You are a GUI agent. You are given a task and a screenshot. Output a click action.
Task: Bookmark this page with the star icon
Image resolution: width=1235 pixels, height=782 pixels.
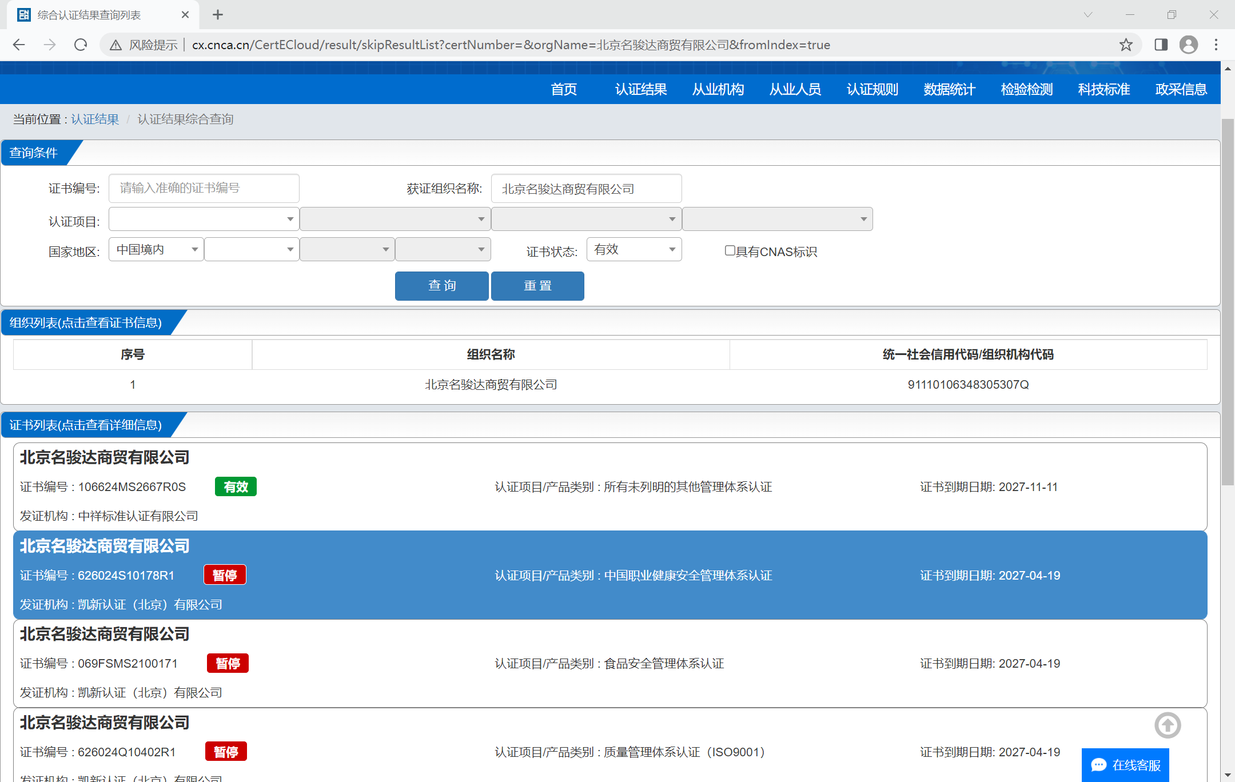[1126, 45]
